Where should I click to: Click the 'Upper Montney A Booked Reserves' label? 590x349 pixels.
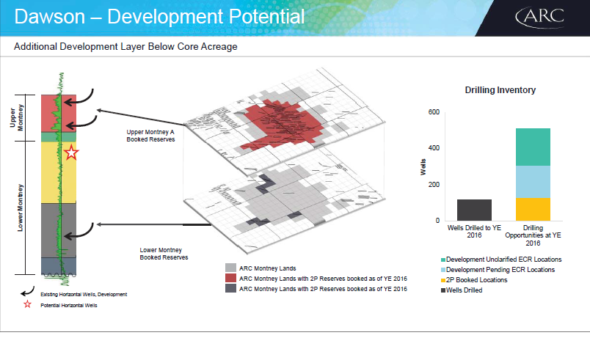coord(150,136)
